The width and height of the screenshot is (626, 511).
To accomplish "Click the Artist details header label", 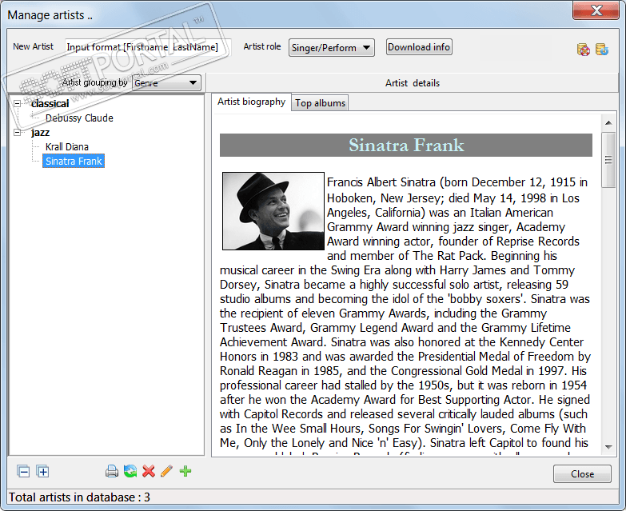I will coord(413,83).
